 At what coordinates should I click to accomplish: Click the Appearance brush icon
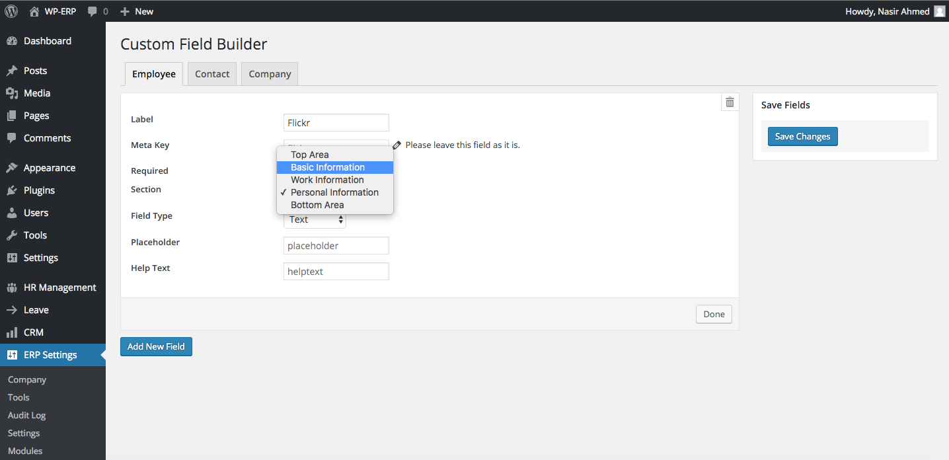point(13,167)
